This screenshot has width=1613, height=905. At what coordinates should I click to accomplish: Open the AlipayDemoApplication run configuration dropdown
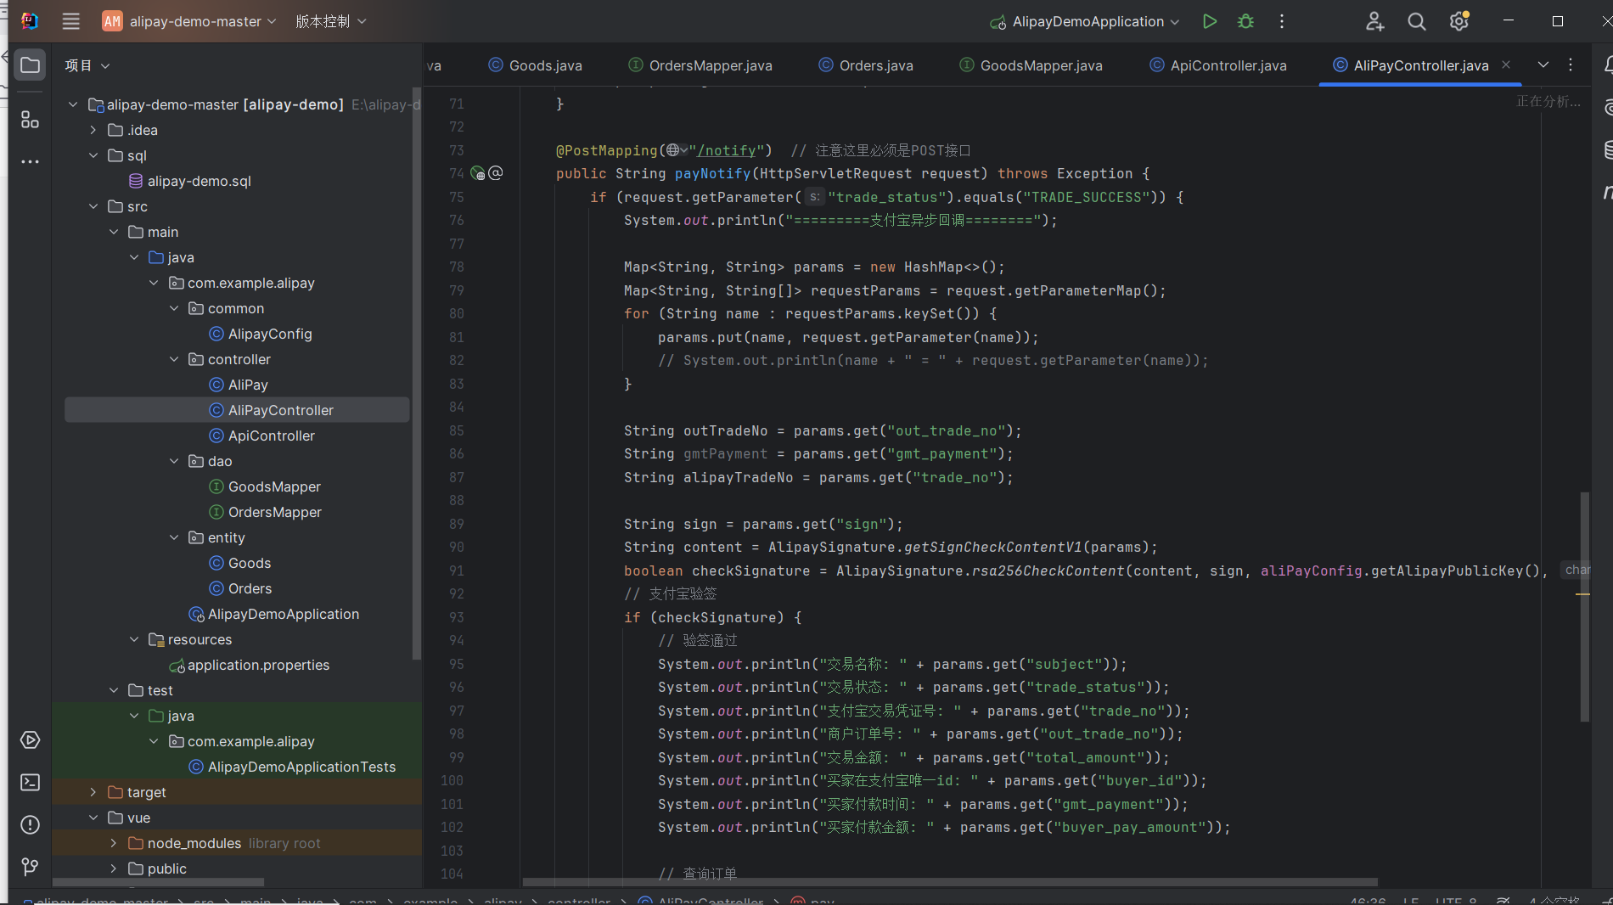1085,21
